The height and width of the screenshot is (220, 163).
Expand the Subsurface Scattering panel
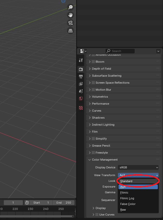tap(123, 76)
